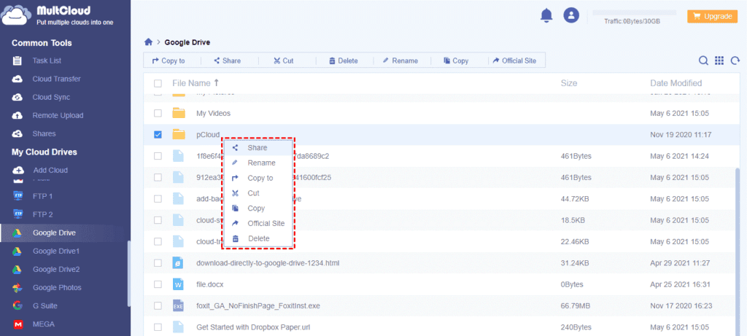Open Remote Upload in the sidebar
747x336 pixels.
coord(58,115)
